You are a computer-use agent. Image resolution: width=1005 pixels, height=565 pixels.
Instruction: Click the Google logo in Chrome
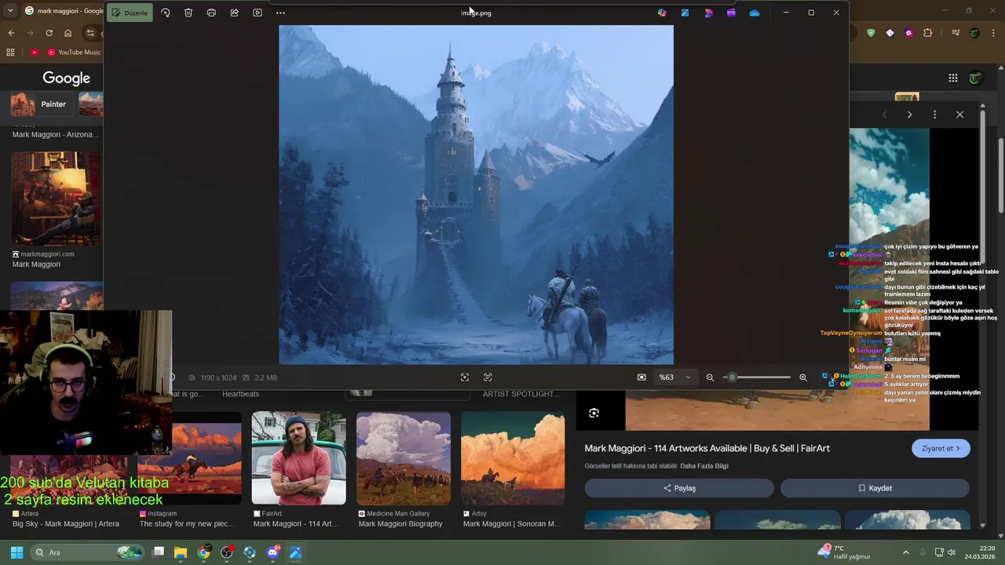pos(66,78)
